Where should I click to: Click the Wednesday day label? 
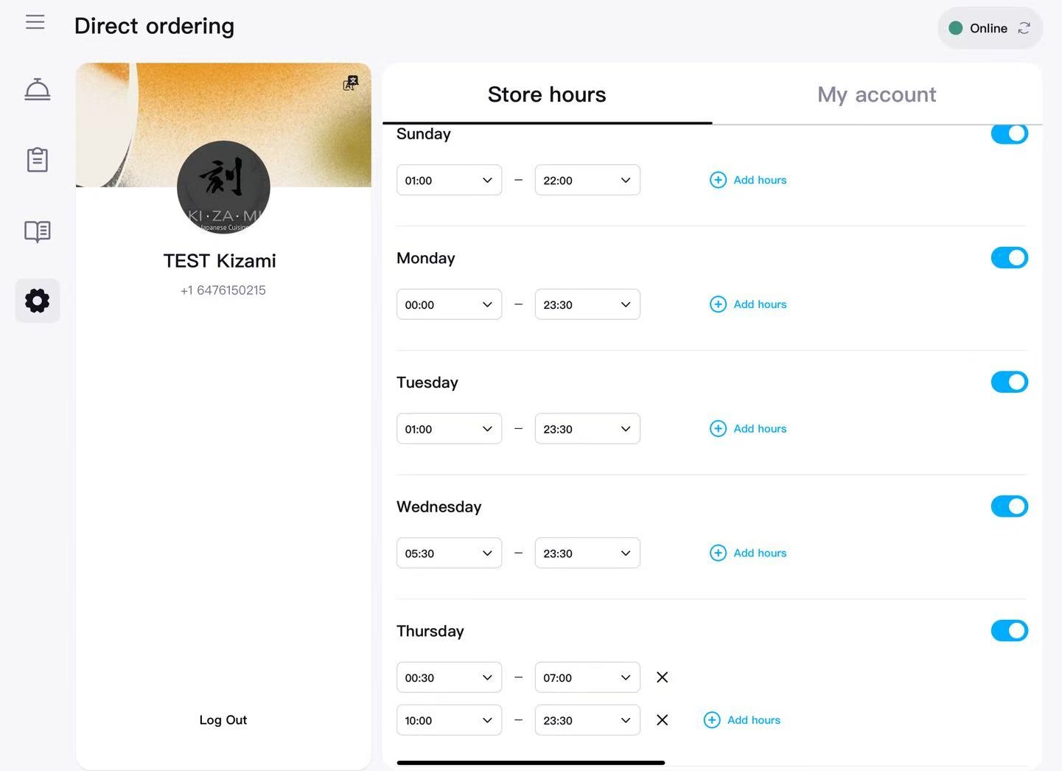[x=439, y=506]
